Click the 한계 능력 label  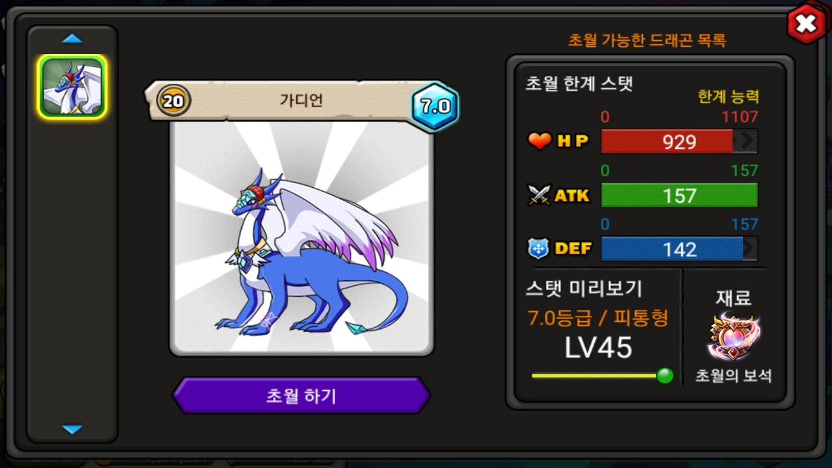[x=728, y=97]
